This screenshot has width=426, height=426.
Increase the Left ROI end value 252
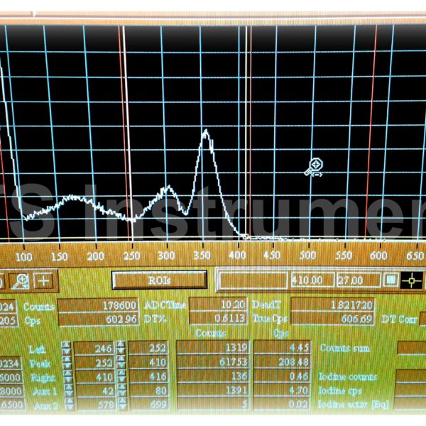click(x=121, y=344)
